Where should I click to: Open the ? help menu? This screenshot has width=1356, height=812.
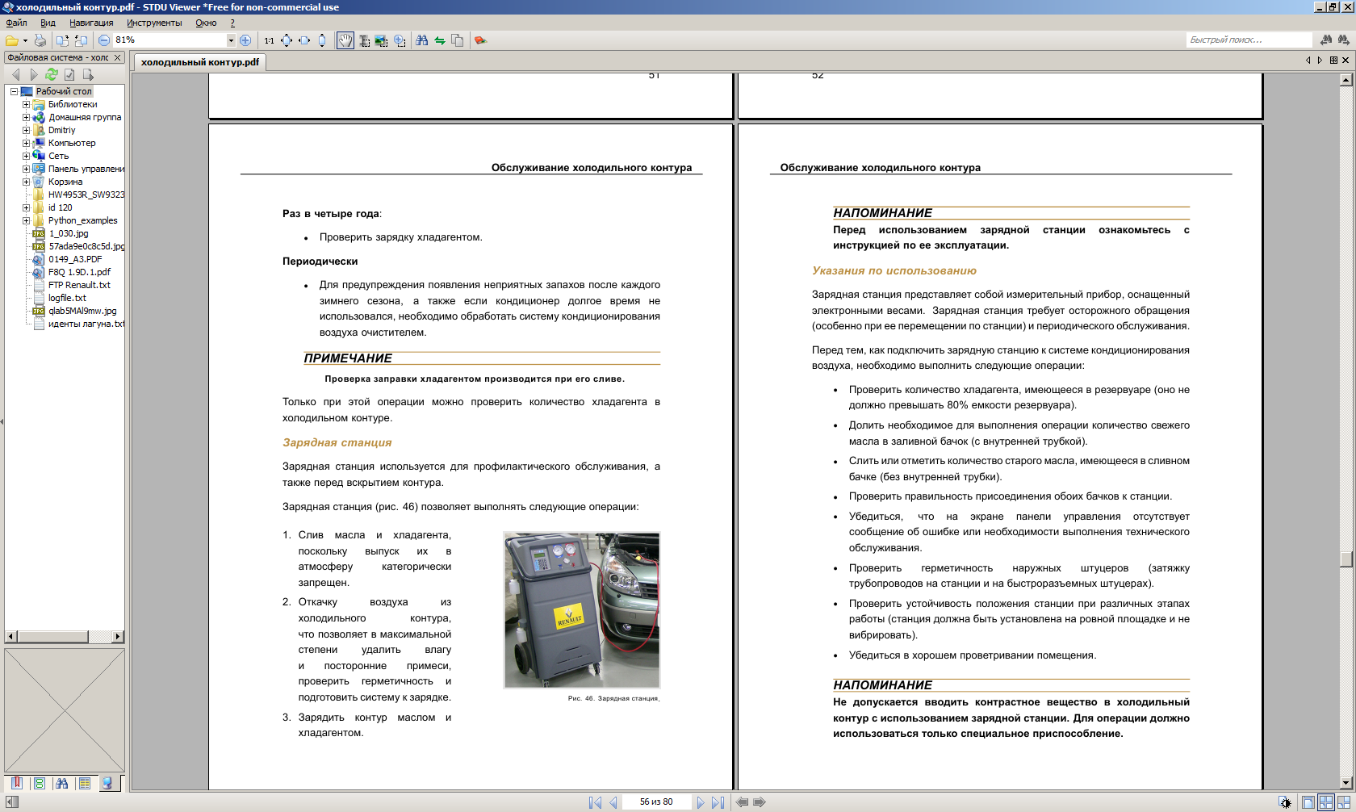[x=232, y=23]
